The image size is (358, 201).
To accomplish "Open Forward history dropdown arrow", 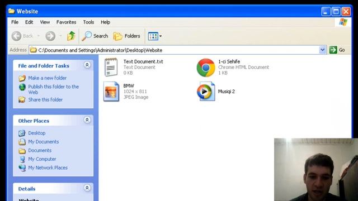I will [60, 36].
